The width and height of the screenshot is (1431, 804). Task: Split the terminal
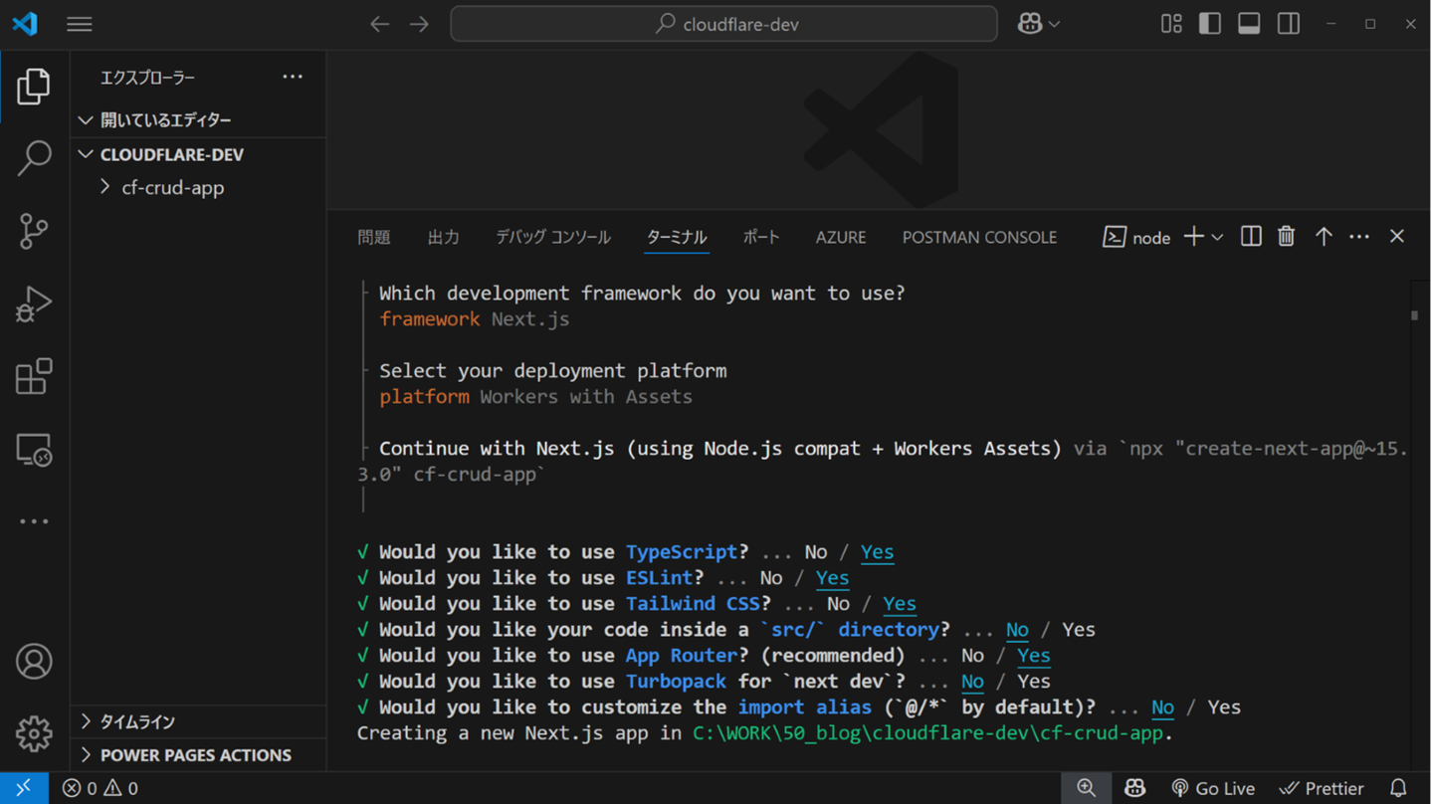pos(1251,237)
